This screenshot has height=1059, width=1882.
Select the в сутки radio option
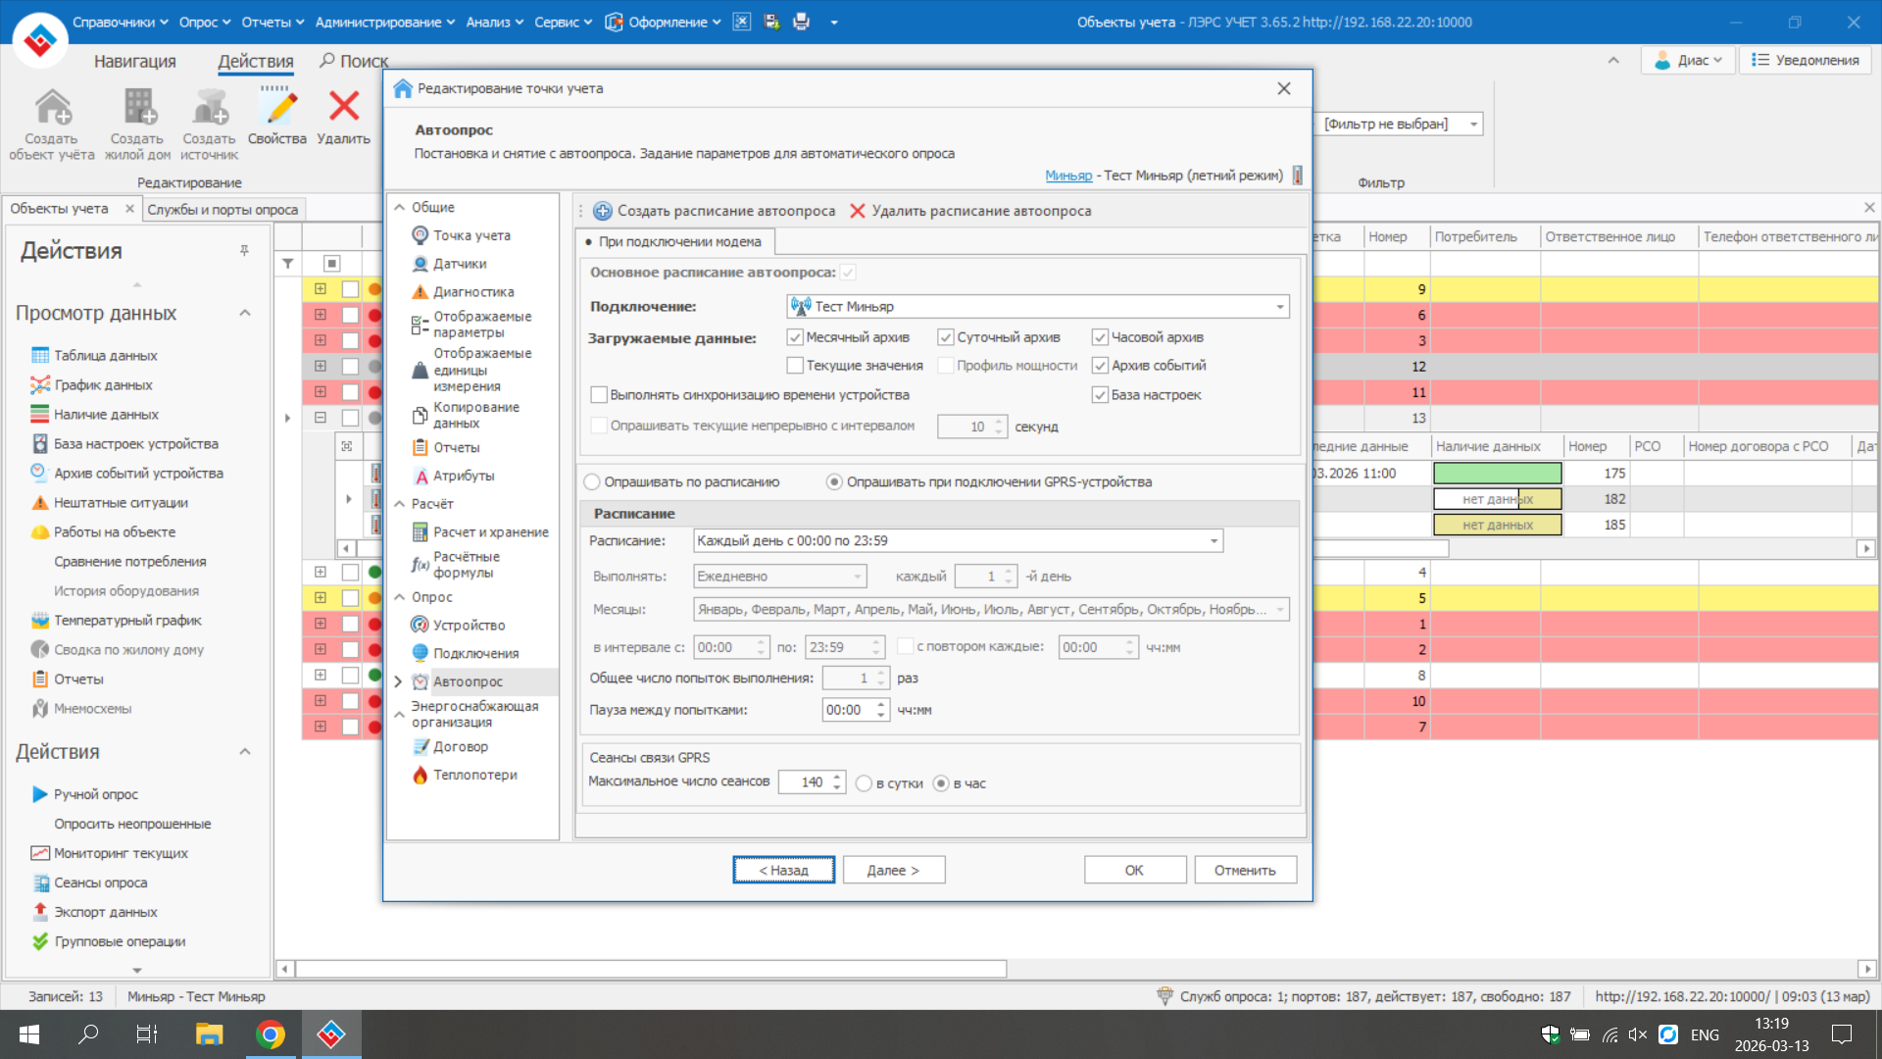tap(864, 783)
